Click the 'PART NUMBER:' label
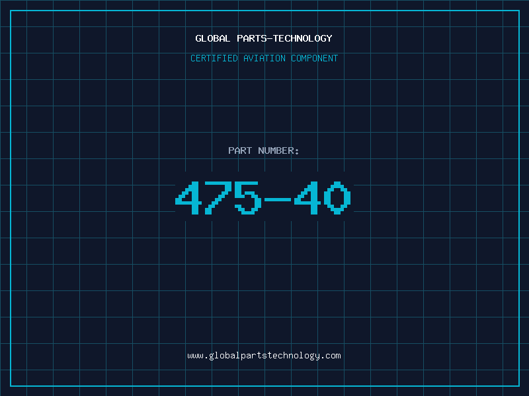 coord(264,150)
